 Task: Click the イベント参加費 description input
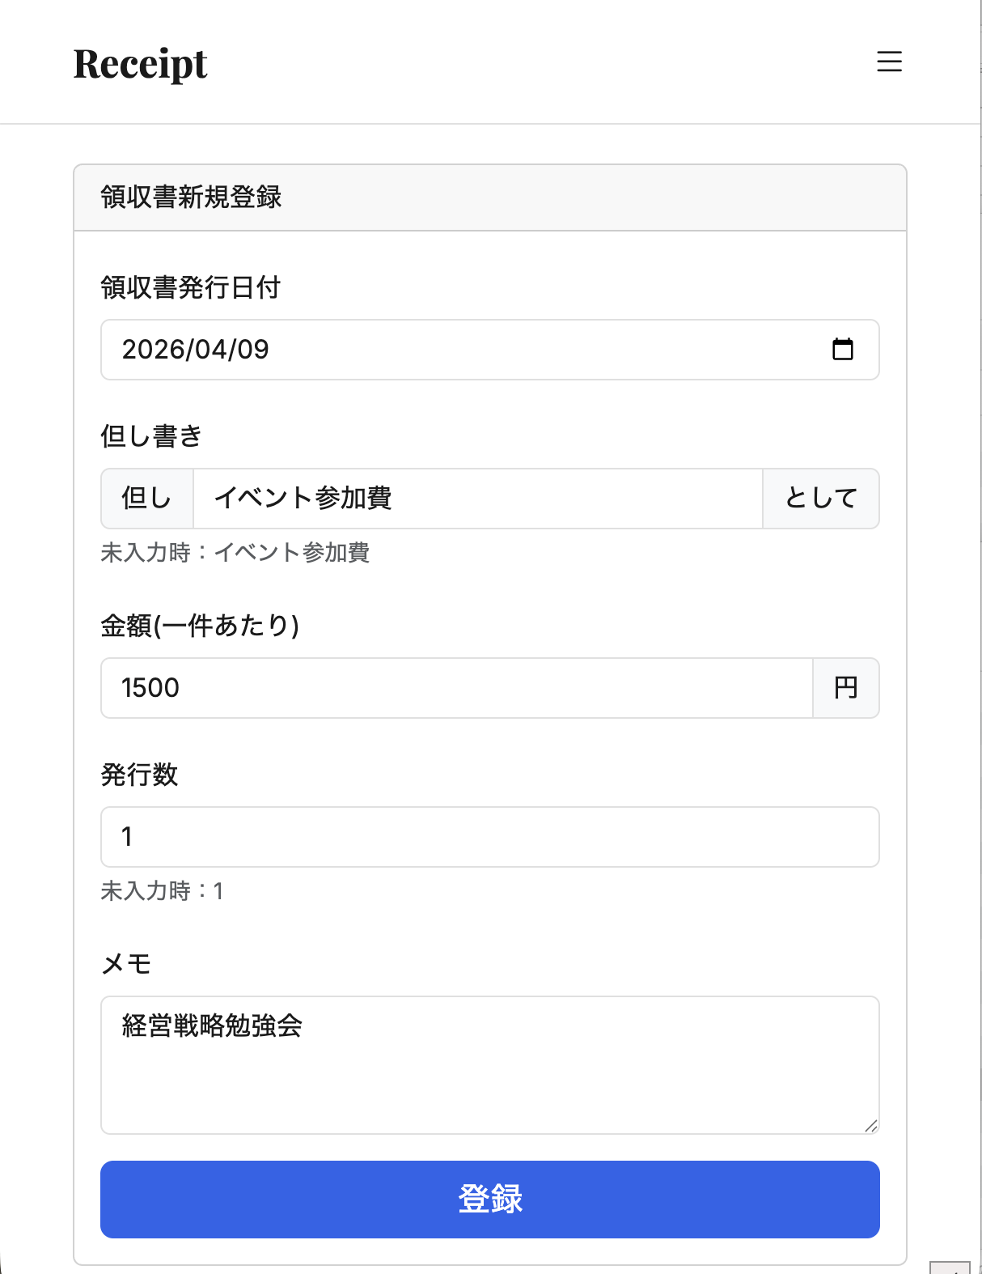click(x=477, y=499)
